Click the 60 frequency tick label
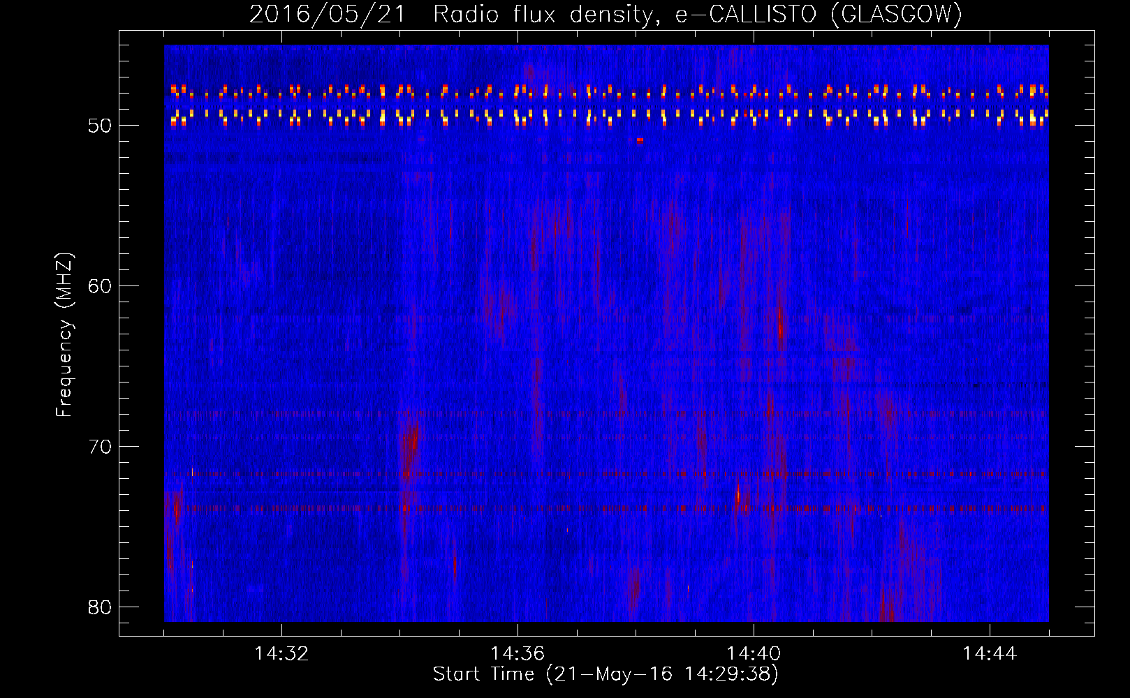Viewport: 1130px width, 698px height. point(101,286)
